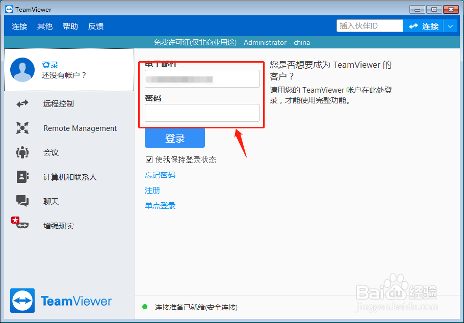Click the meeting people group icon
The width and height of the screenshot is (464, 323).
pos(22,152)
